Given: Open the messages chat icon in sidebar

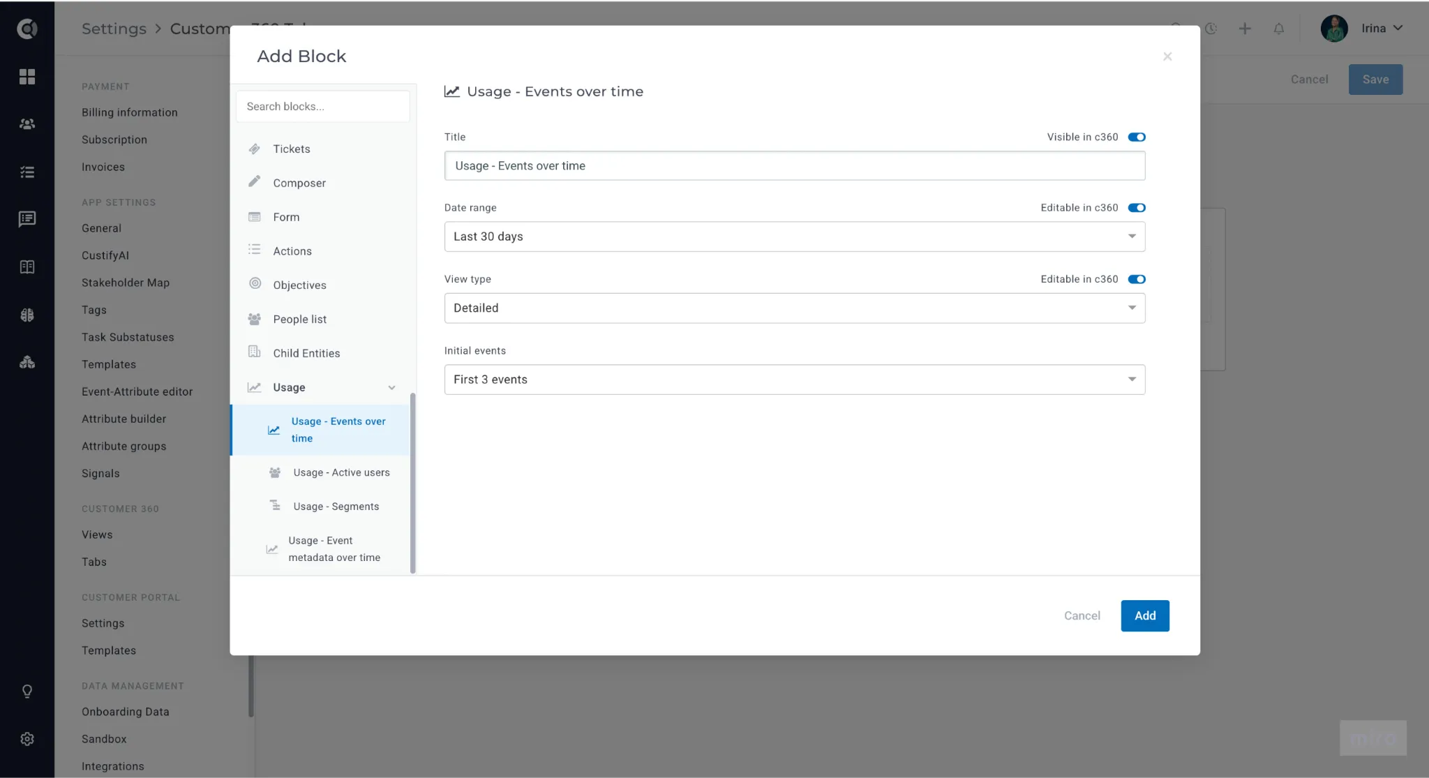Looking at the screenshot, I should tap(27, 219).
